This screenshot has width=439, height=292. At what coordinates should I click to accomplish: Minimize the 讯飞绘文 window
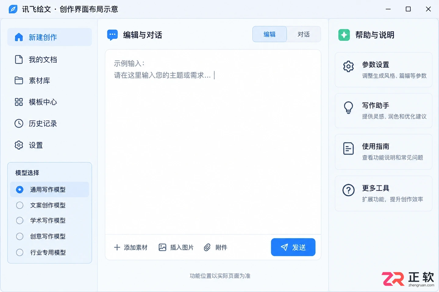point(388,9)
